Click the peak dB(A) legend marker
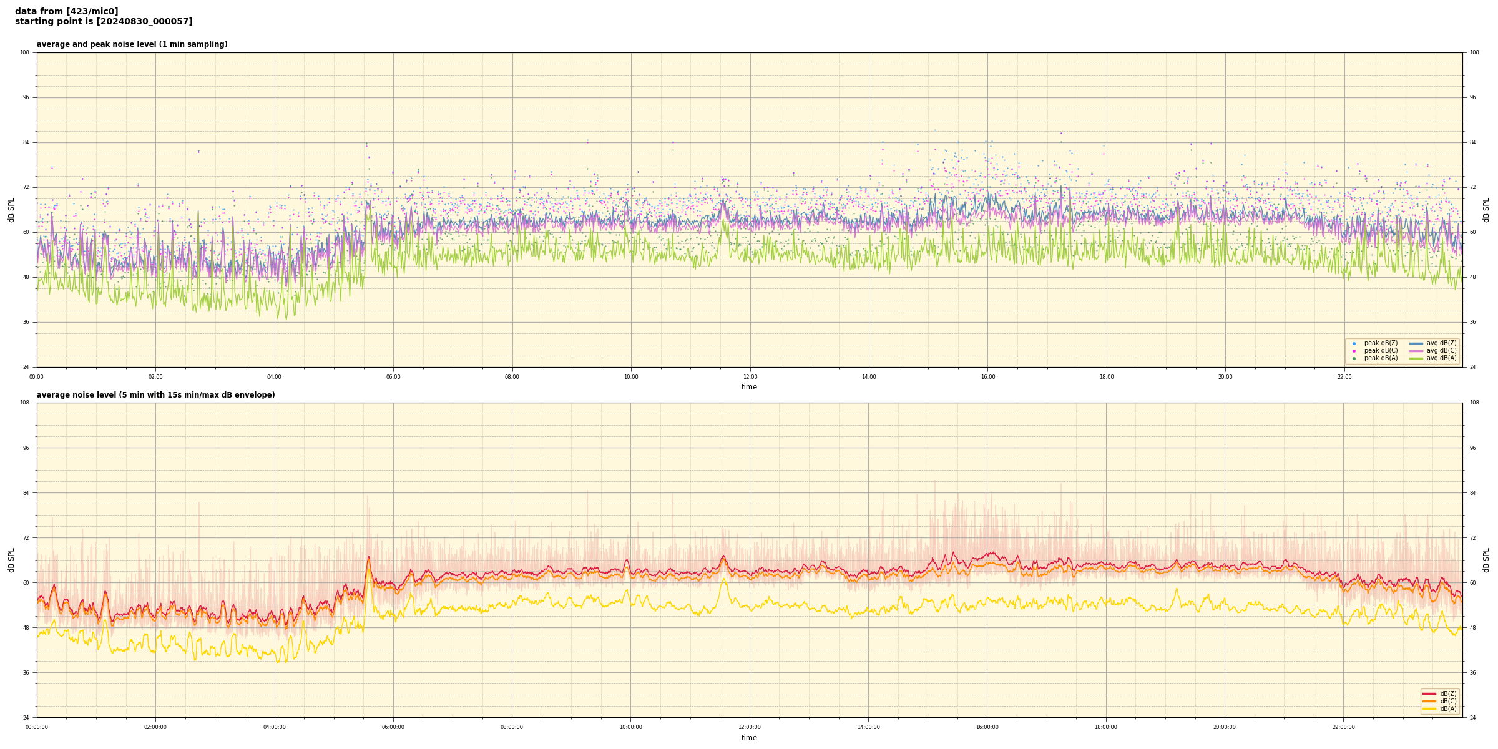 (x=1354, y=358)
